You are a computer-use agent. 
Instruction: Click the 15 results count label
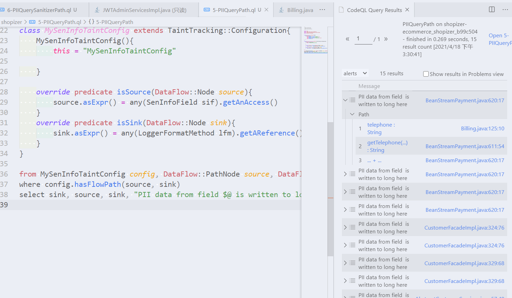392,74
